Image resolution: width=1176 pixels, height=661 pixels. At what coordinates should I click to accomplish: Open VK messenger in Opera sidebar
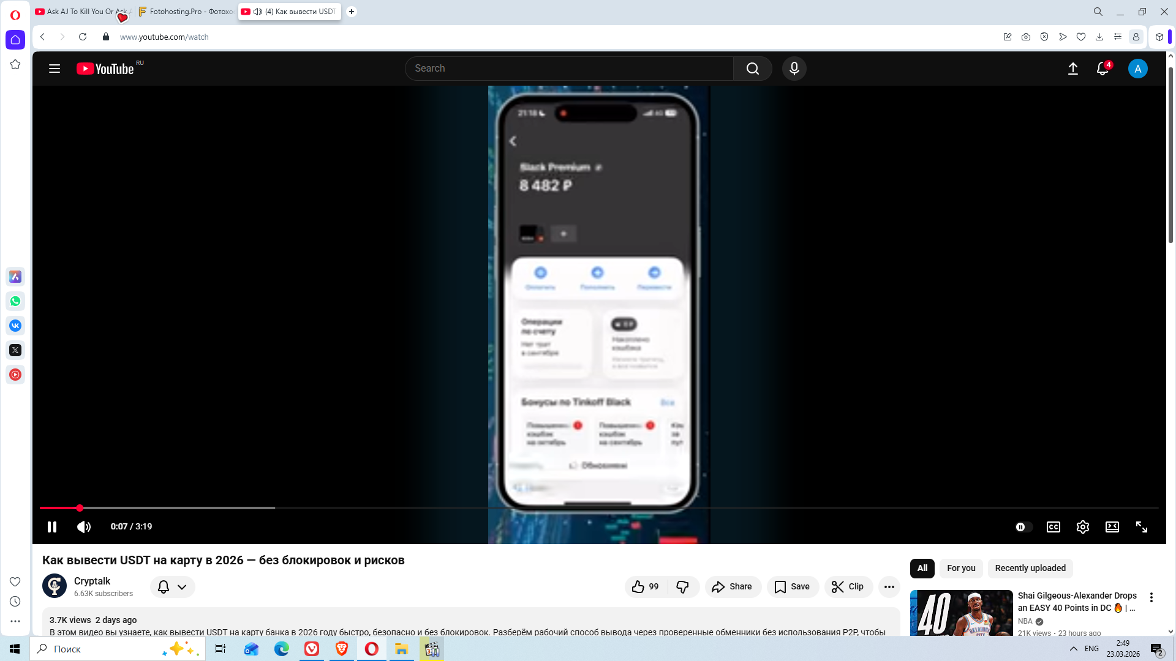15,326
